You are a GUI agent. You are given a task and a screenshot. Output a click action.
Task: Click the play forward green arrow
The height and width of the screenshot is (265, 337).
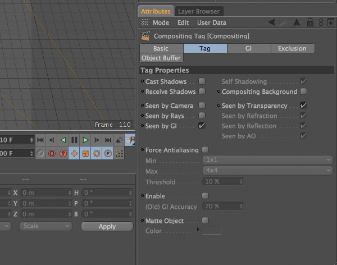coord(85,140)
